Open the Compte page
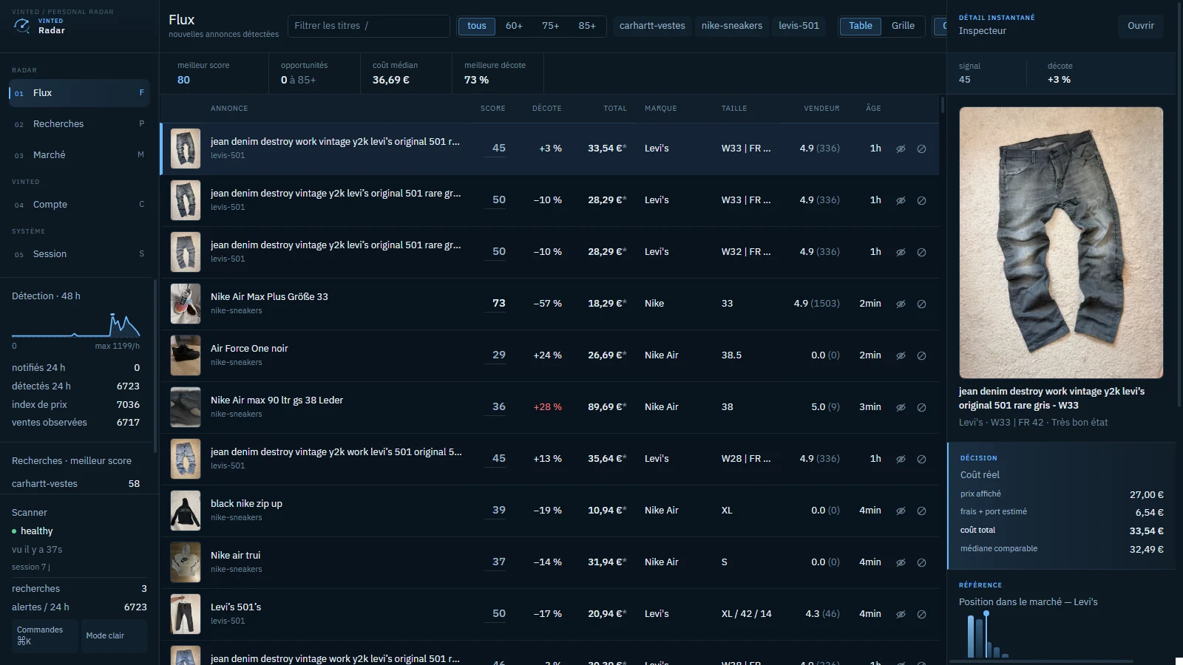Image resolution: width=1183 pixels, height=665 pixels. click(79, 205)
